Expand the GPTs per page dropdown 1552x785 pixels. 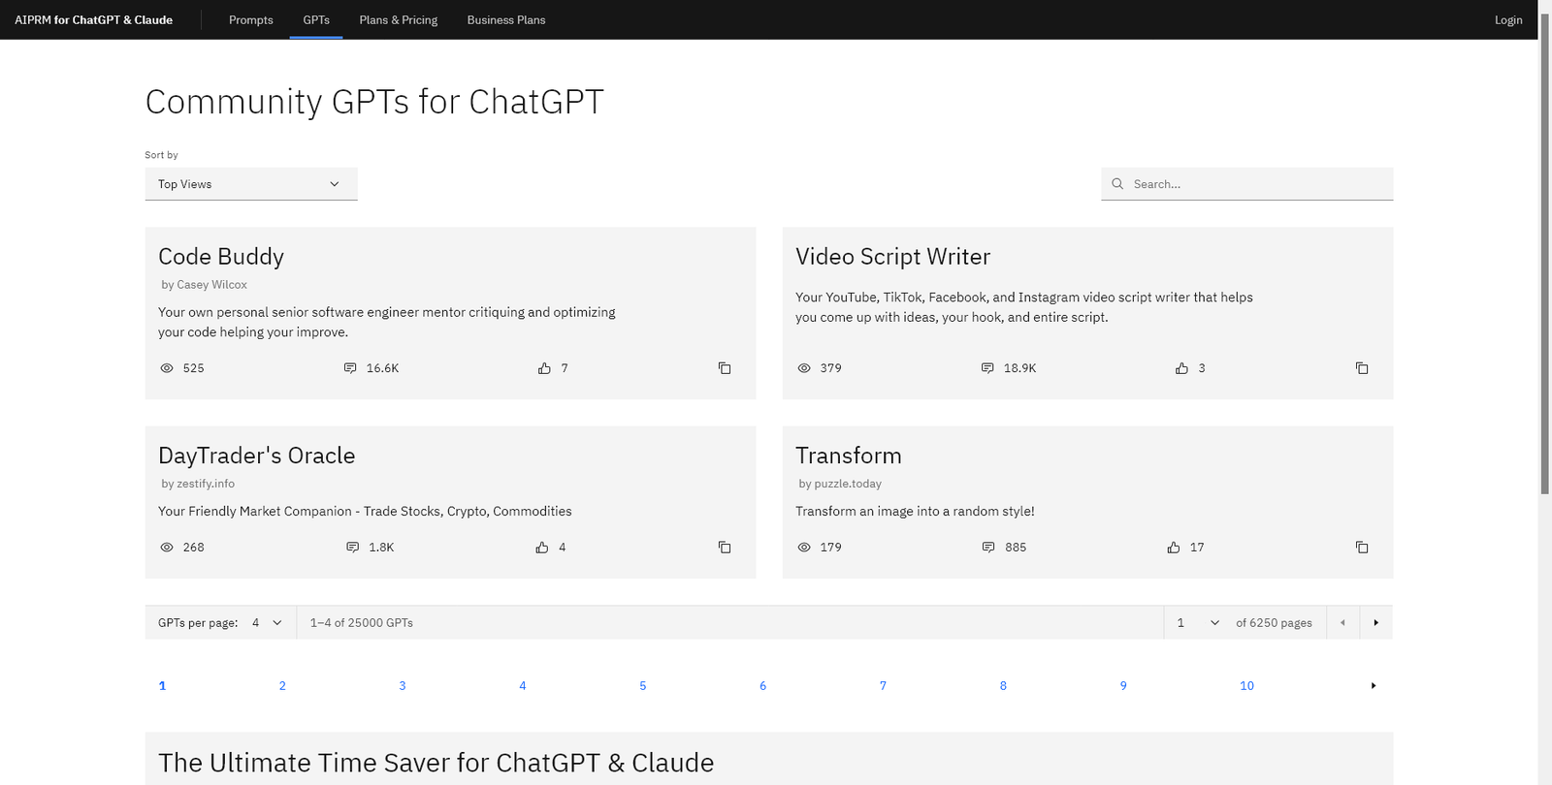click(x=267, y=623)
